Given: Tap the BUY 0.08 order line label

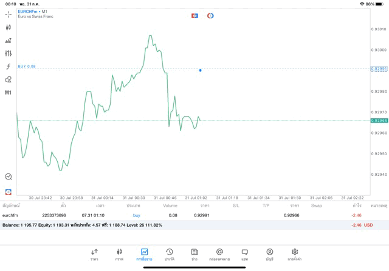Looking at the screenshot, I should [27, 67].
